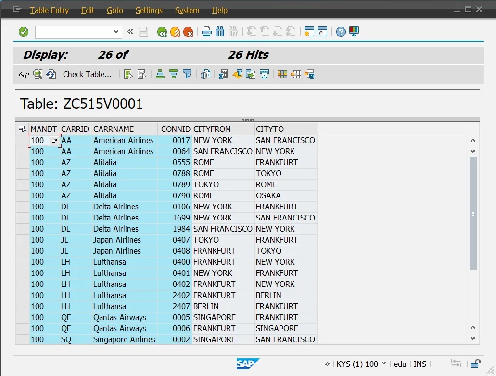The height and width of the screenshot is (376, 496).
Task: Click the Deselect All rows icon
Action: pyautogui.click(x=142, y=74)
